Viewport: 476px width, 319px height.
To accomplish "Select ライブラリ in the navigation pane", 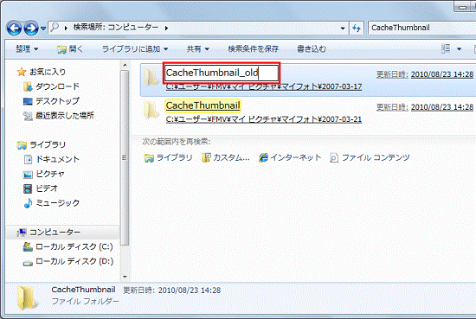I will [48, 144].
